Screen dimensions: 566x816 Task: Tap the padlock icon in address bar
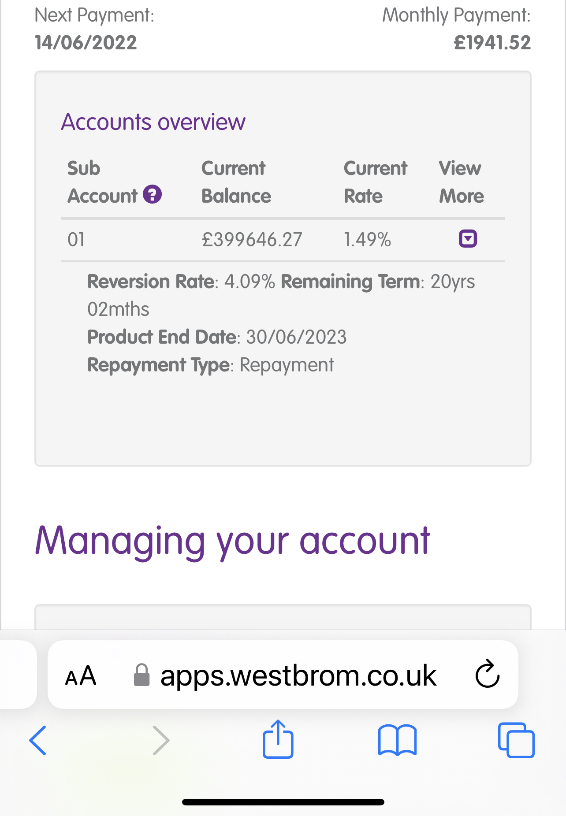click(141, 675)
